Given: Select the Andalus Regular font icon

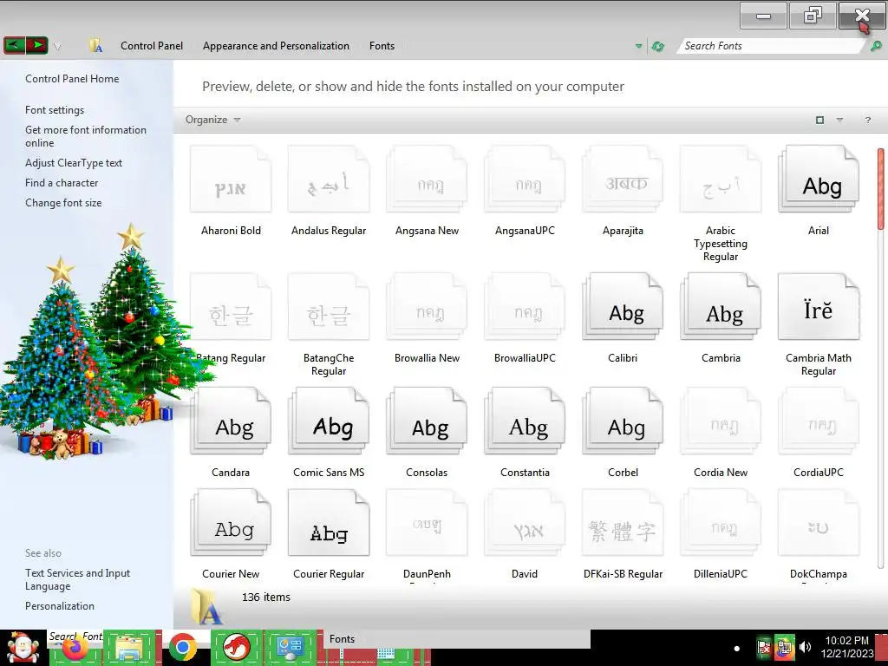Looking at the screenshot, I should [x=329, y=179].
